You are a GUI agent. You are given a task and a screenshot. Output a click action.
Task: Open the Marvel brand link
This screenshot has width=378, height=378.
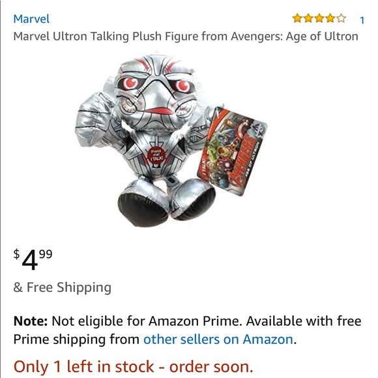31,19
